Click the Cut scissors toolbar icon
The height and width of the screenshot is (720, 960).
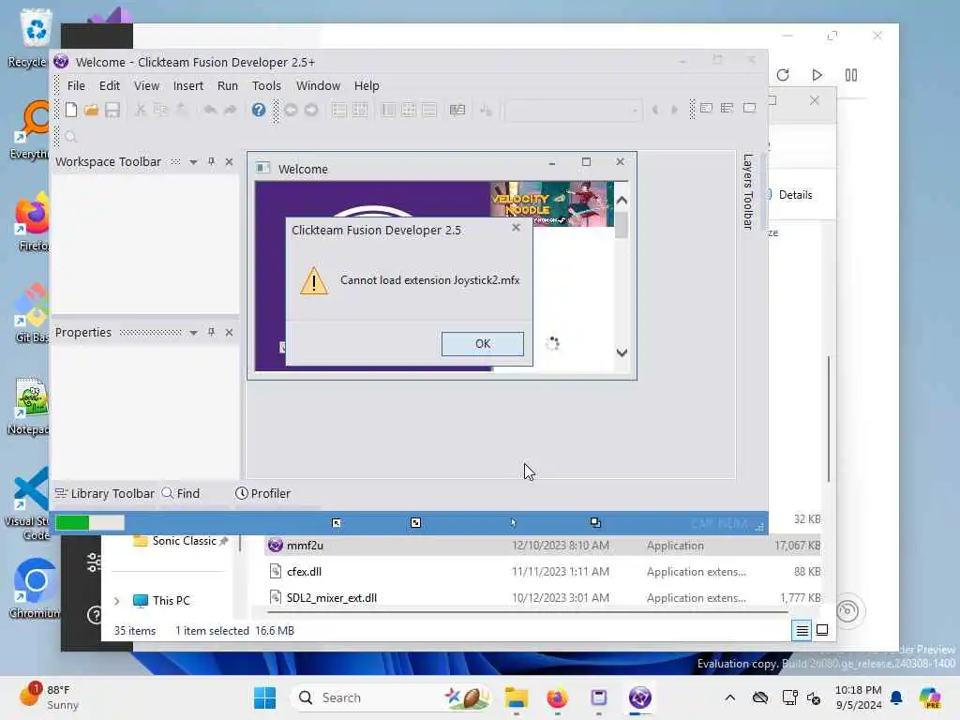141,110
